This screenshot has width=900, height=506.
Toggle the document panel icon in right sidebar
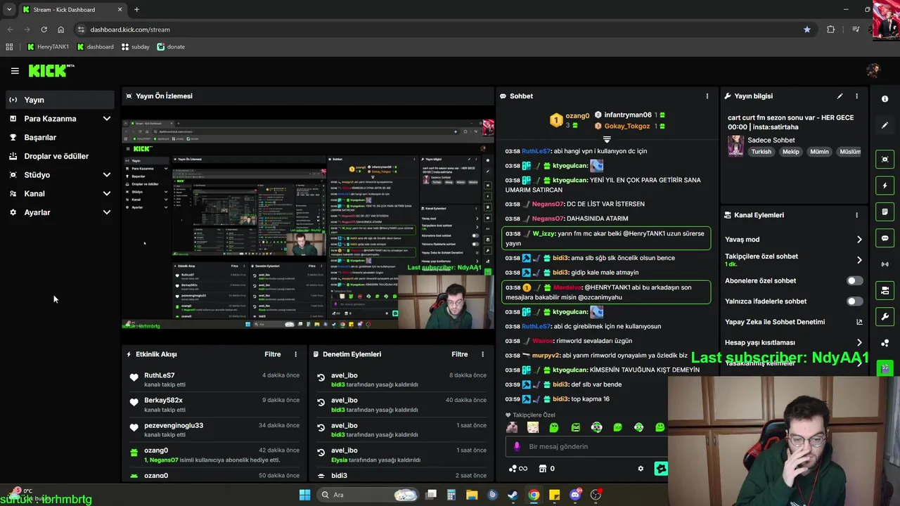tap(885, 212)
